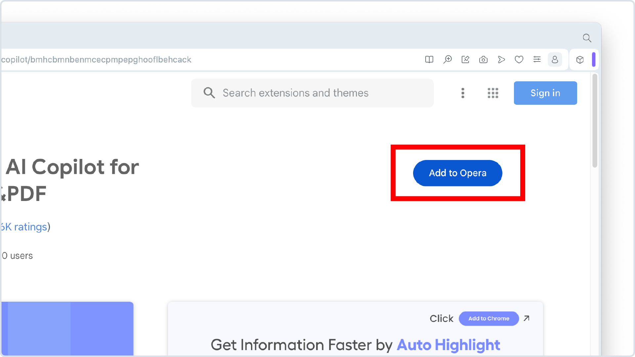Open the profile account icon
Viewport: 635px width, 357px height.
click(x=555, y=59)
